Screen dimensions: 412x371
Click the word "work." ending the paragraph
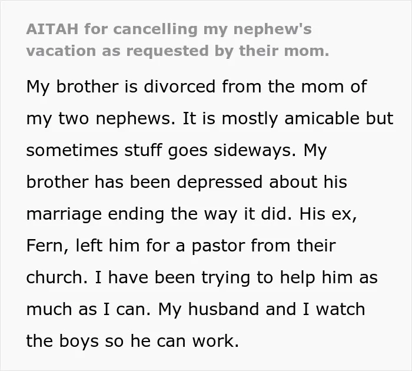coord(215,341)
